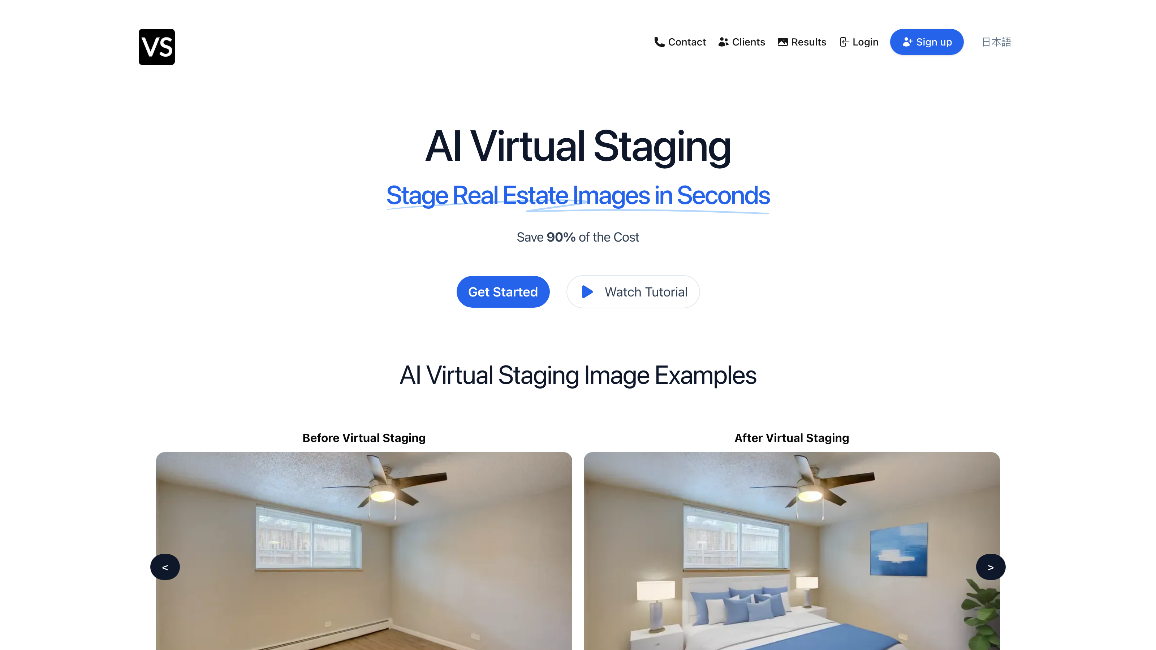Click the play icon on Watch Tutorial
This screenshot has width=1156, height=650.
point(587,292)
